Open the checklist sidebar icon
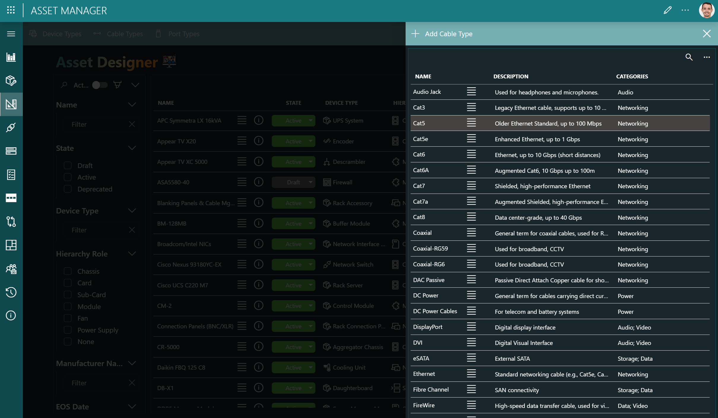Screen dimensions: 718x418 point(11,175)
